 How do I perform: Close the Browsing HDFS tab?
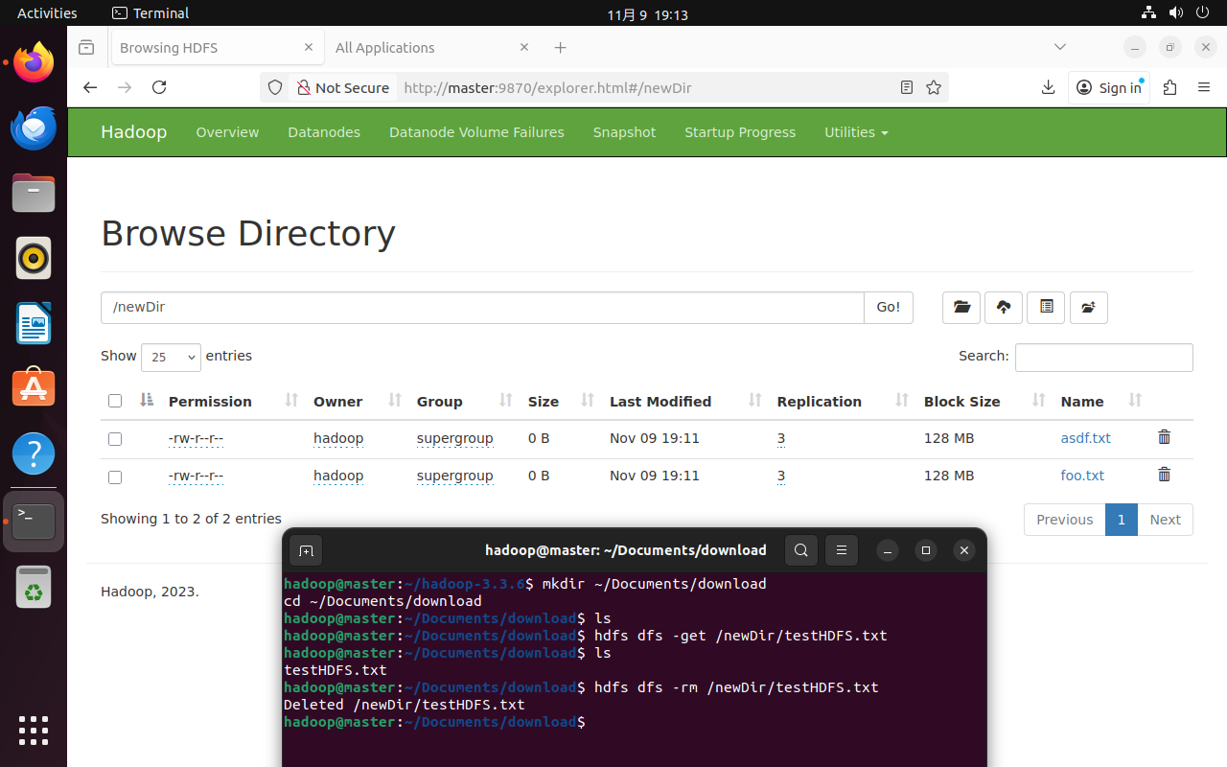click(309, 47)
